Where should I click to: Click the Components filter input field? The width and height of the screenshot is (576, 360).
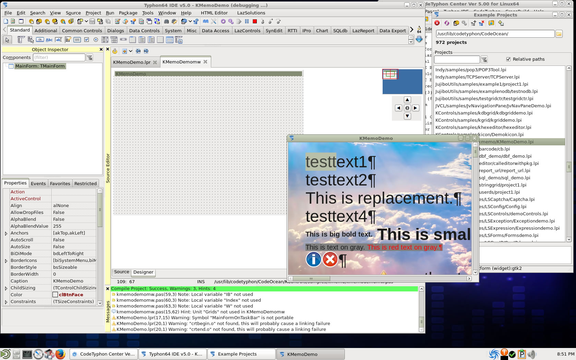[59, 58]
